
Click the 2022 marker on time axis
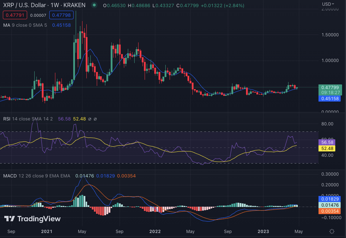[x=155, y=231]
